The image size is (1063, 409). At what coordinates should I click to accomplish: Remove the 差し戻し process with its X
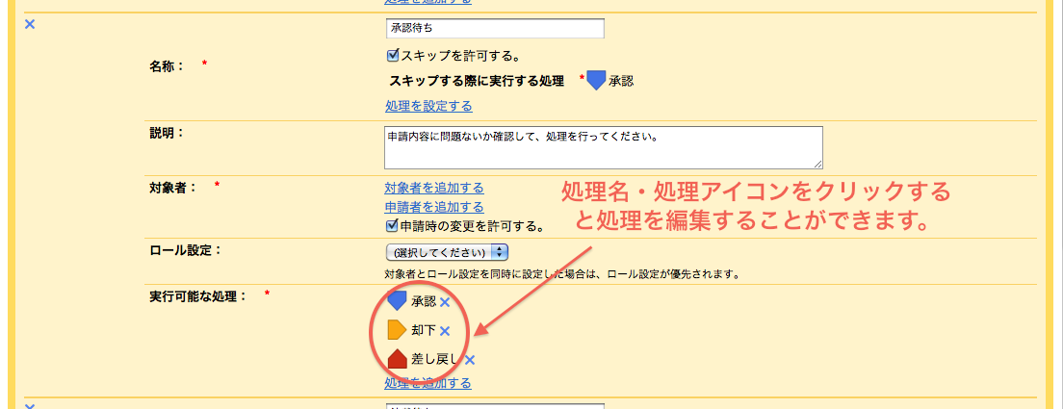coord(469,360)
